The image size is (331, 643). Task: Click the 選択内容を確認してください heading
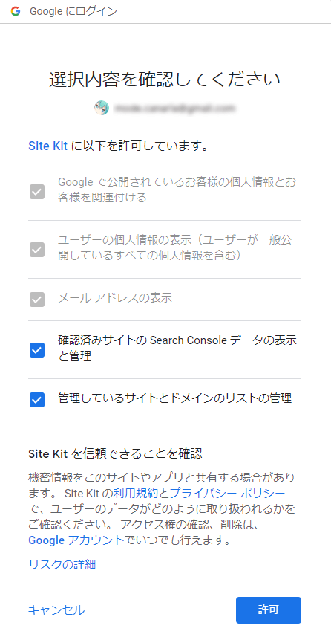click(165, 80)
